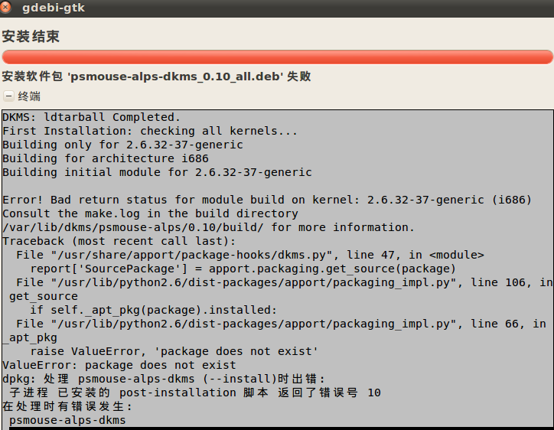Click the gdebi-gtk title bar text
554x430 pixels.
pos(54,8)
